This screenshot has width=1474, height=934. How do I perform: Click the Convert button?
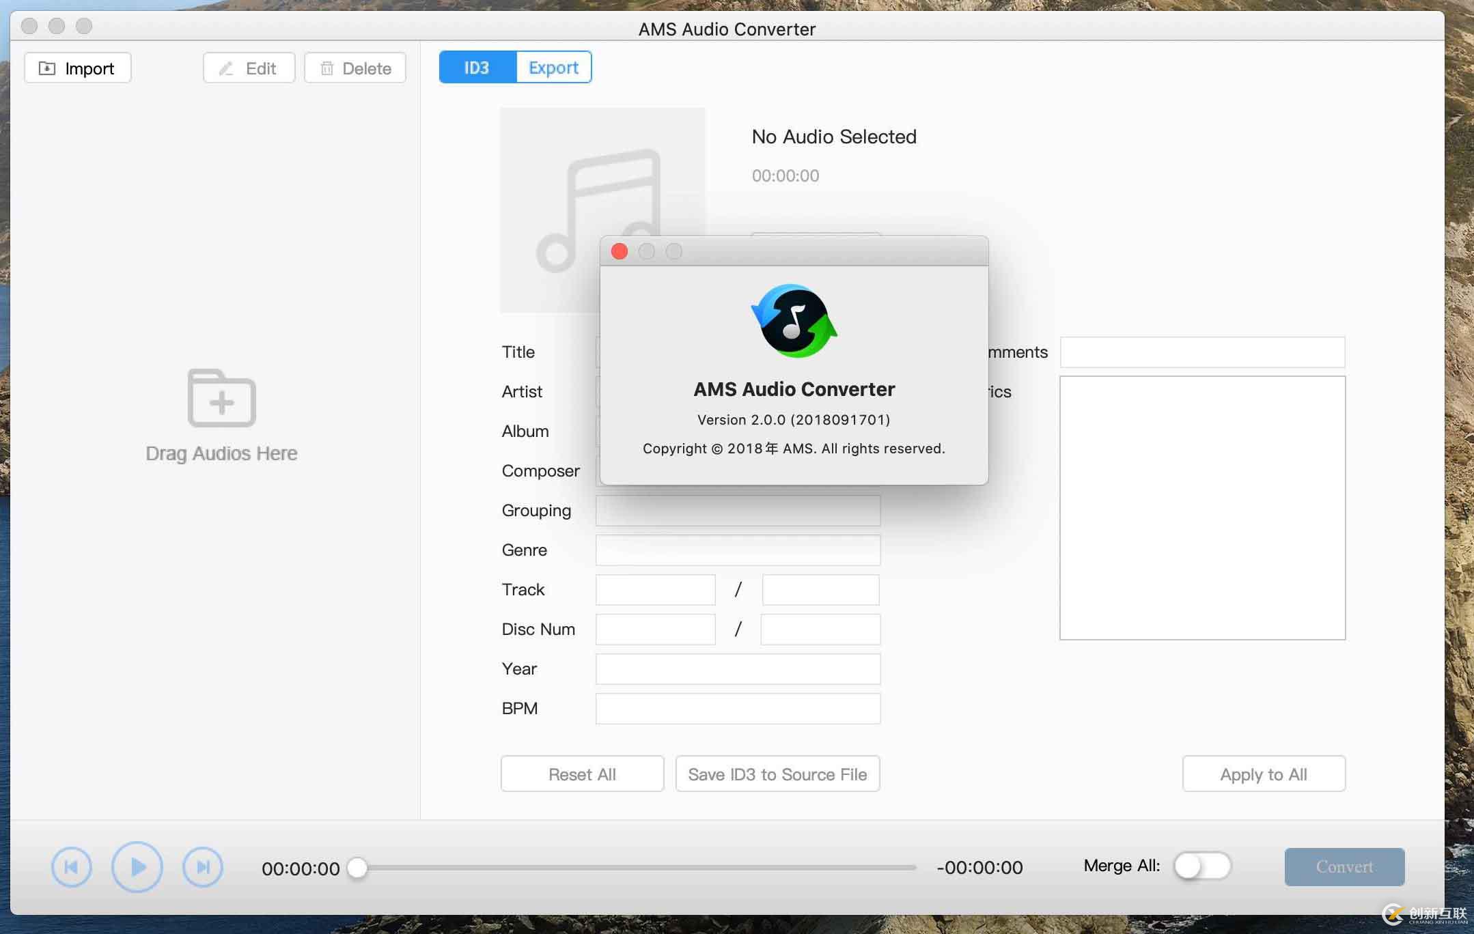pos(1344,867)
